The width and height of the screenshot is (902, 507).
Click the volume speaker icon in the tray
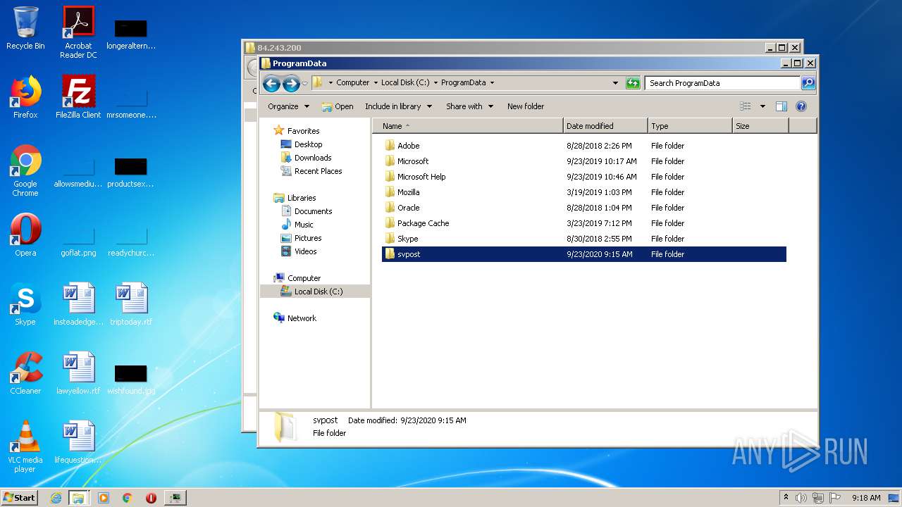coord(801,498)
